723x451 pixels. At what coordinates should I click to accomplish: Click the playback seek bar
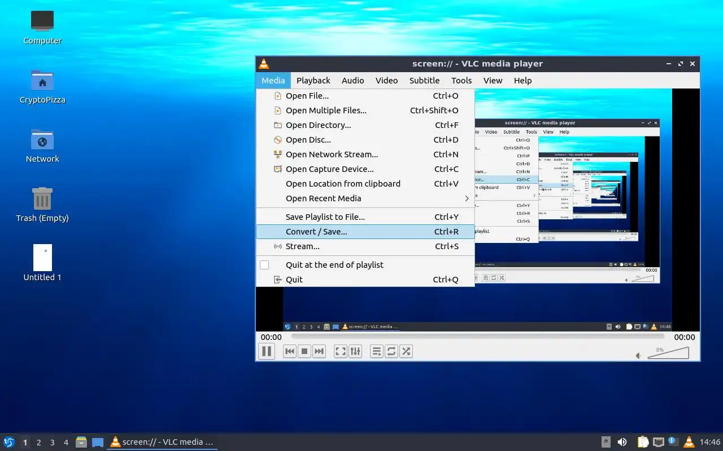pos(478,337)
